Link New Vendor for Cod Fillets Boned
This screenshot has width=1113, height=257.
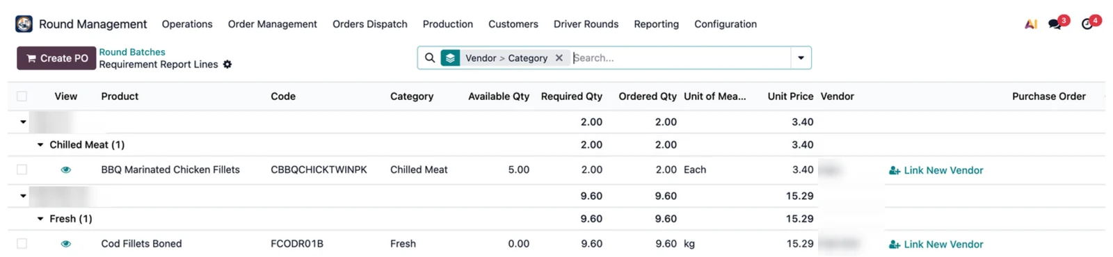tap(936, 244)
